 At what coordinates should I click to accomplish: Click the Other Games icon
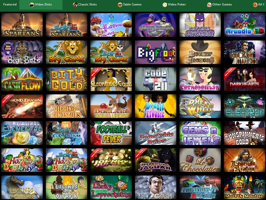tap(209, 5)
